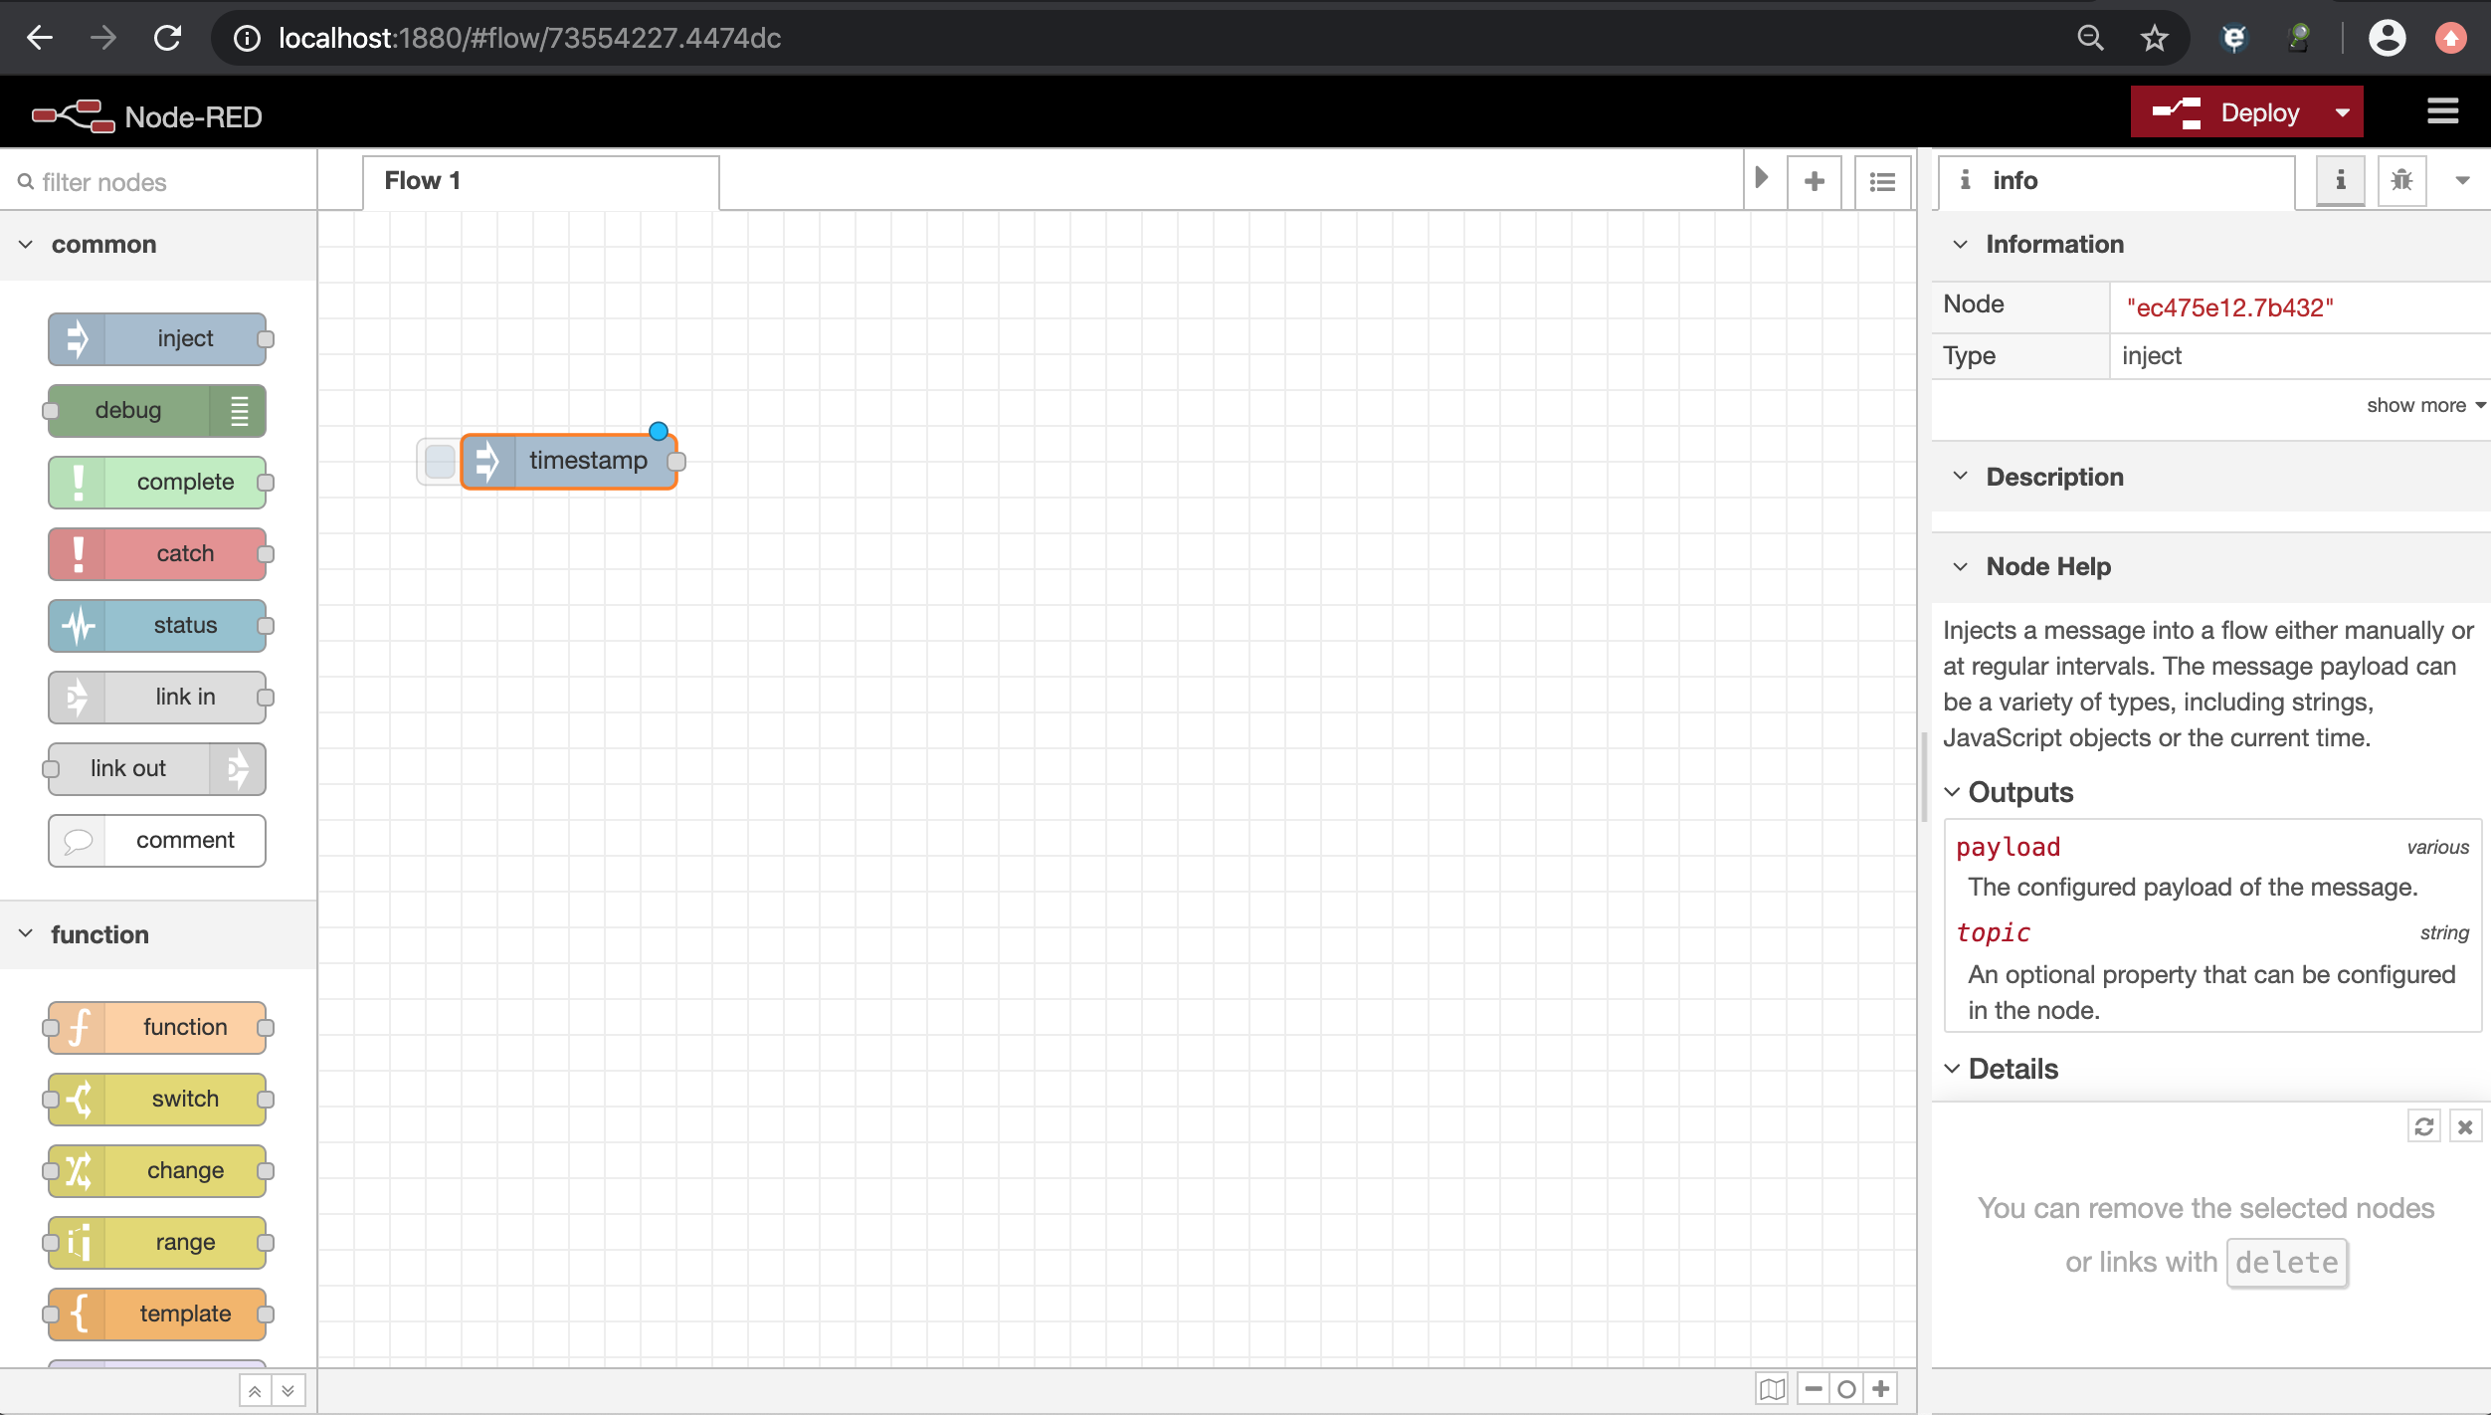Image resolution: width=2491 pixels, height=1415 pixels.
Task: Click the info sidebar tab icon
Action: (x=2340, y=180)
